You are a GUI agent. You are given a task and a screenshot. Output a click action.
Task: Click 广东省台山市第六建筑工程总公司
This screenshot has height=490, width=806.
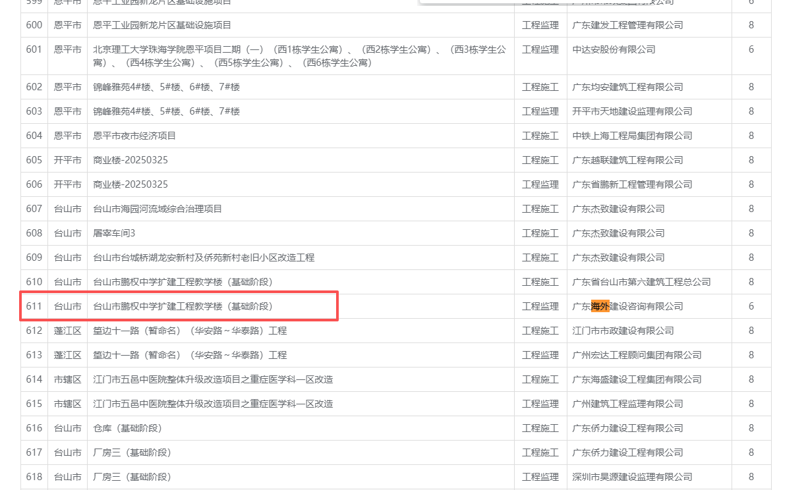point(641,282)
